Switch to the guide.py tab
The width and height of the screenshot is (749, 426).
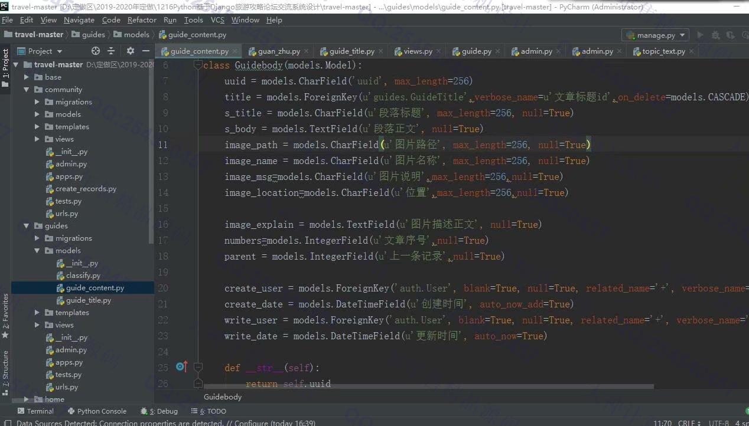click(477, 51)
